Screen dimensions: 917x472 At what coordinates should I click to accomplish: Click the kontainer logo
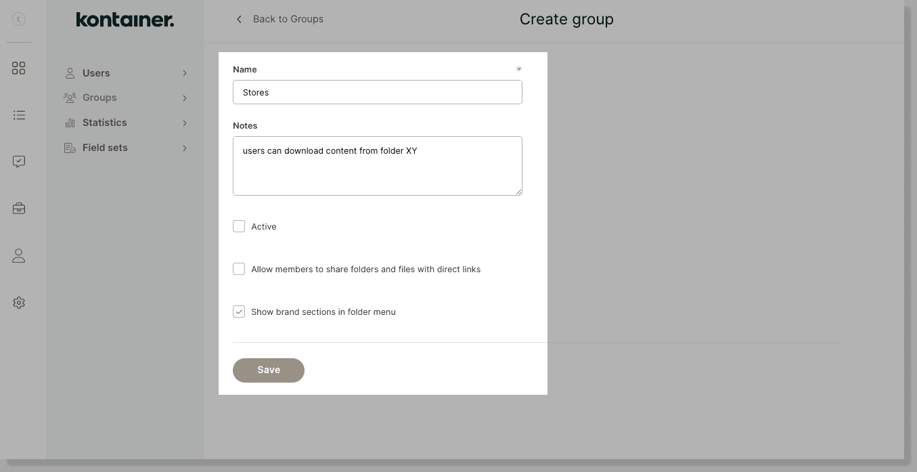coord(125,20)
